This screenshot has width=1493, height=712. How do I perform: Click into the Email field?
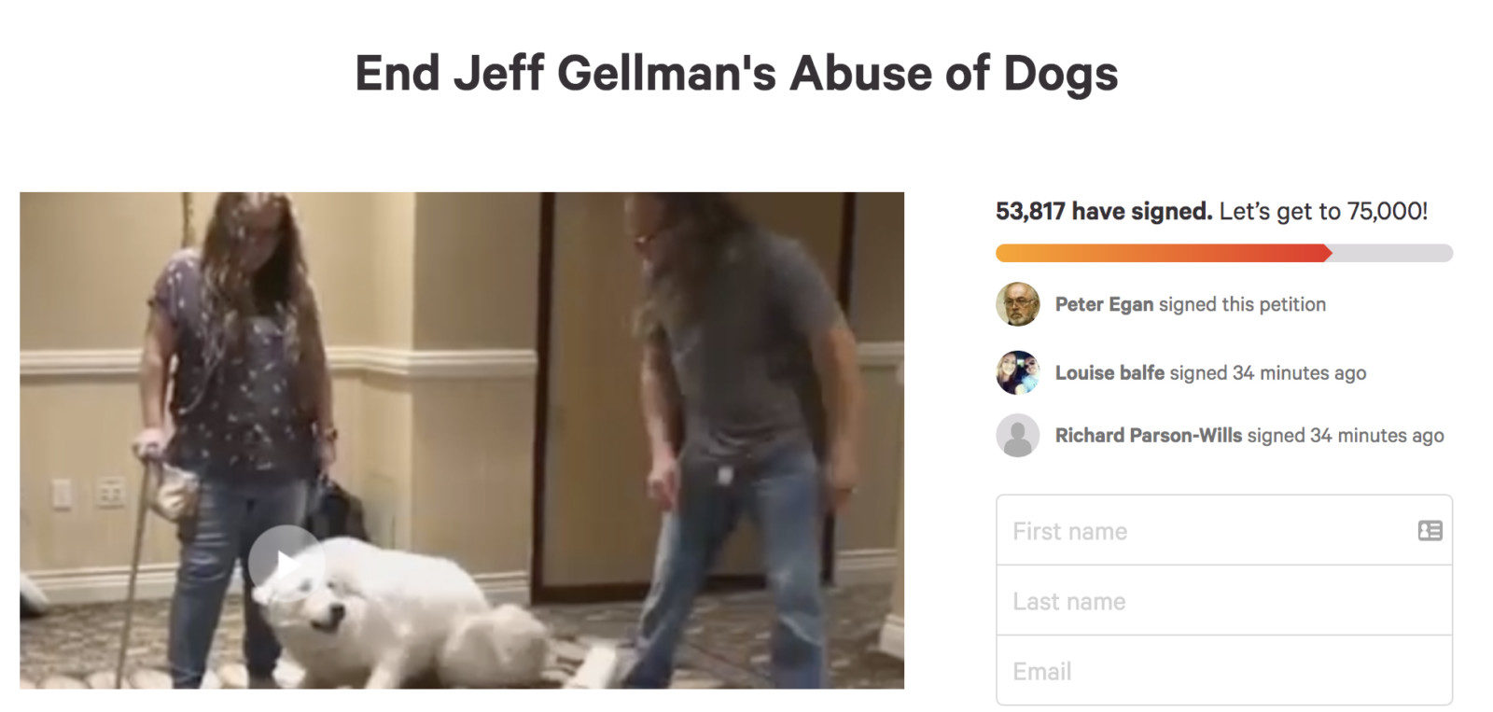1224,670
